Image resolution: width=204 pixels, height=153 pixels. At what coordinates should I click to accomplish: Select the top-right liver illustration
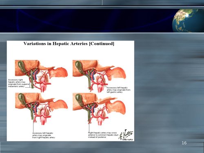[99, 76]
